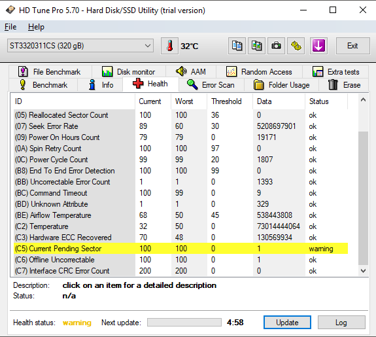
Task: Click the Exit button
Action: tap(352, 46)
